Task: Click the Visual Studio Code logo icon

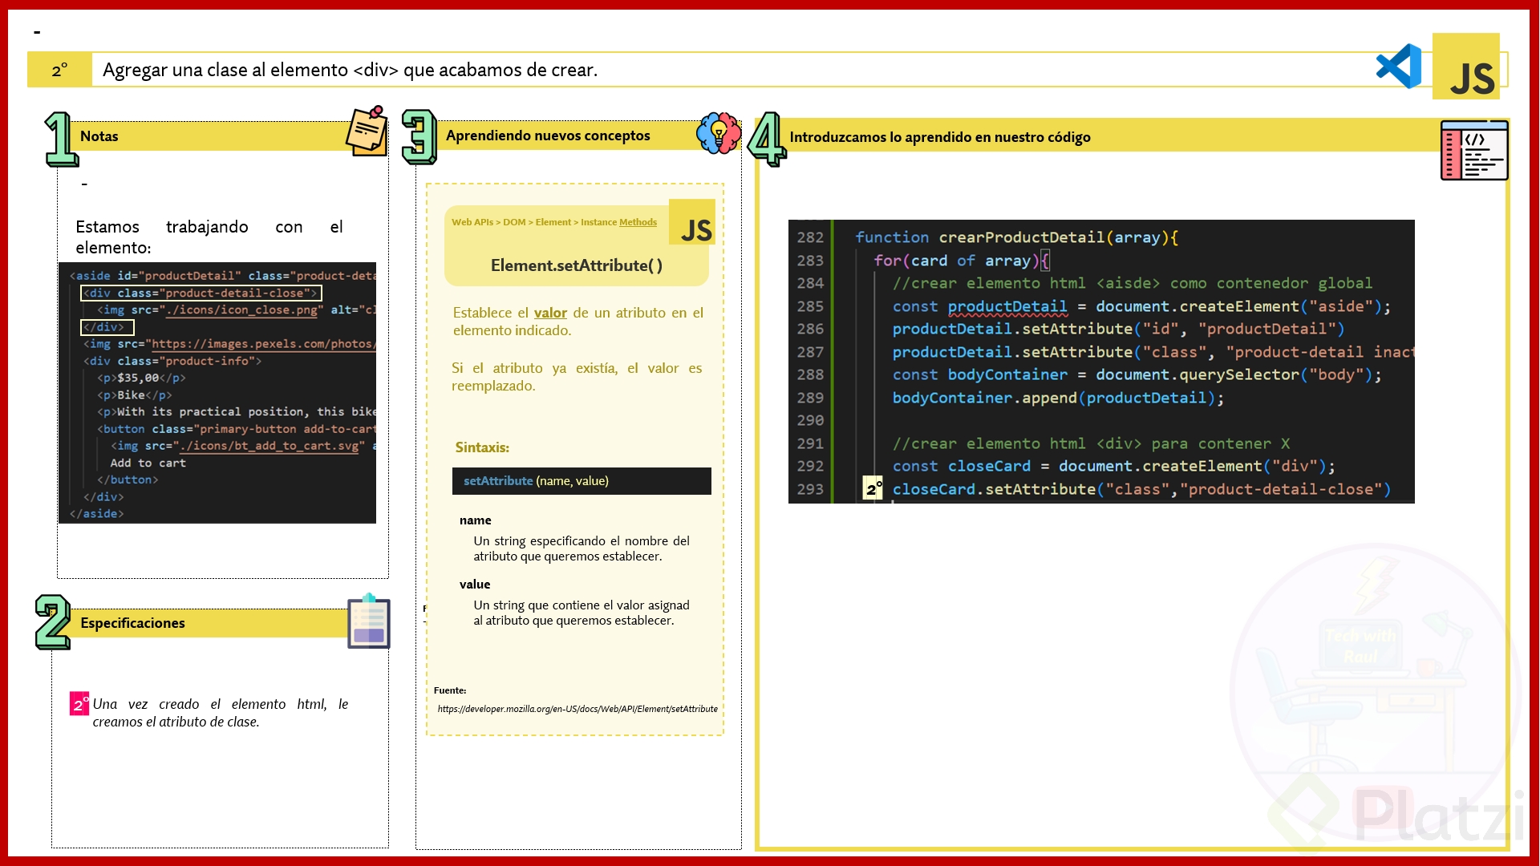Action: (1399, 67)
